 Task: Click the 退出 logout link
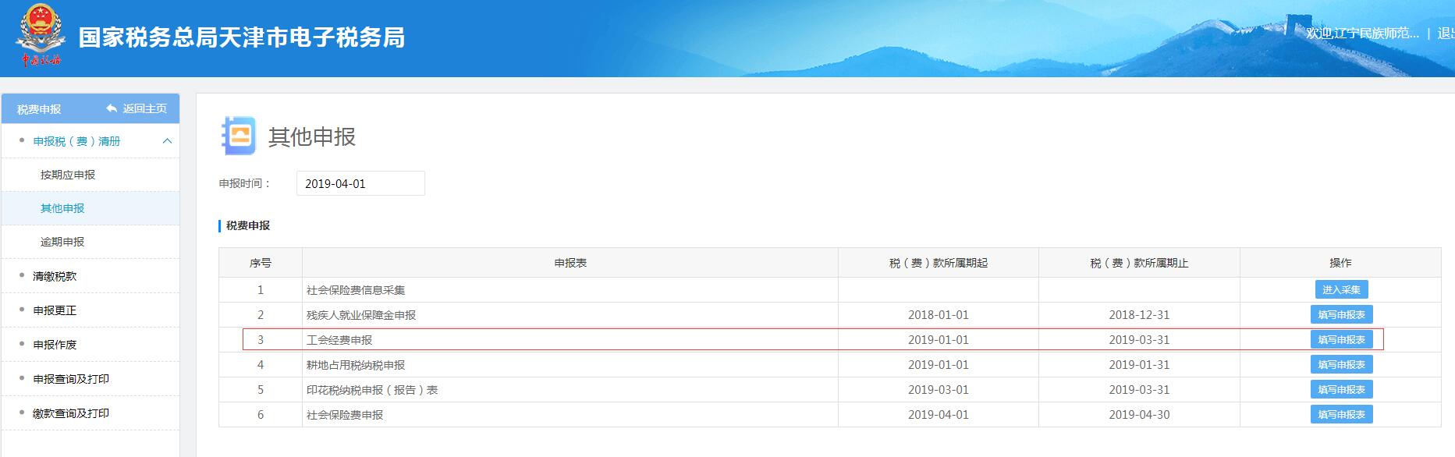point(1446,33)
